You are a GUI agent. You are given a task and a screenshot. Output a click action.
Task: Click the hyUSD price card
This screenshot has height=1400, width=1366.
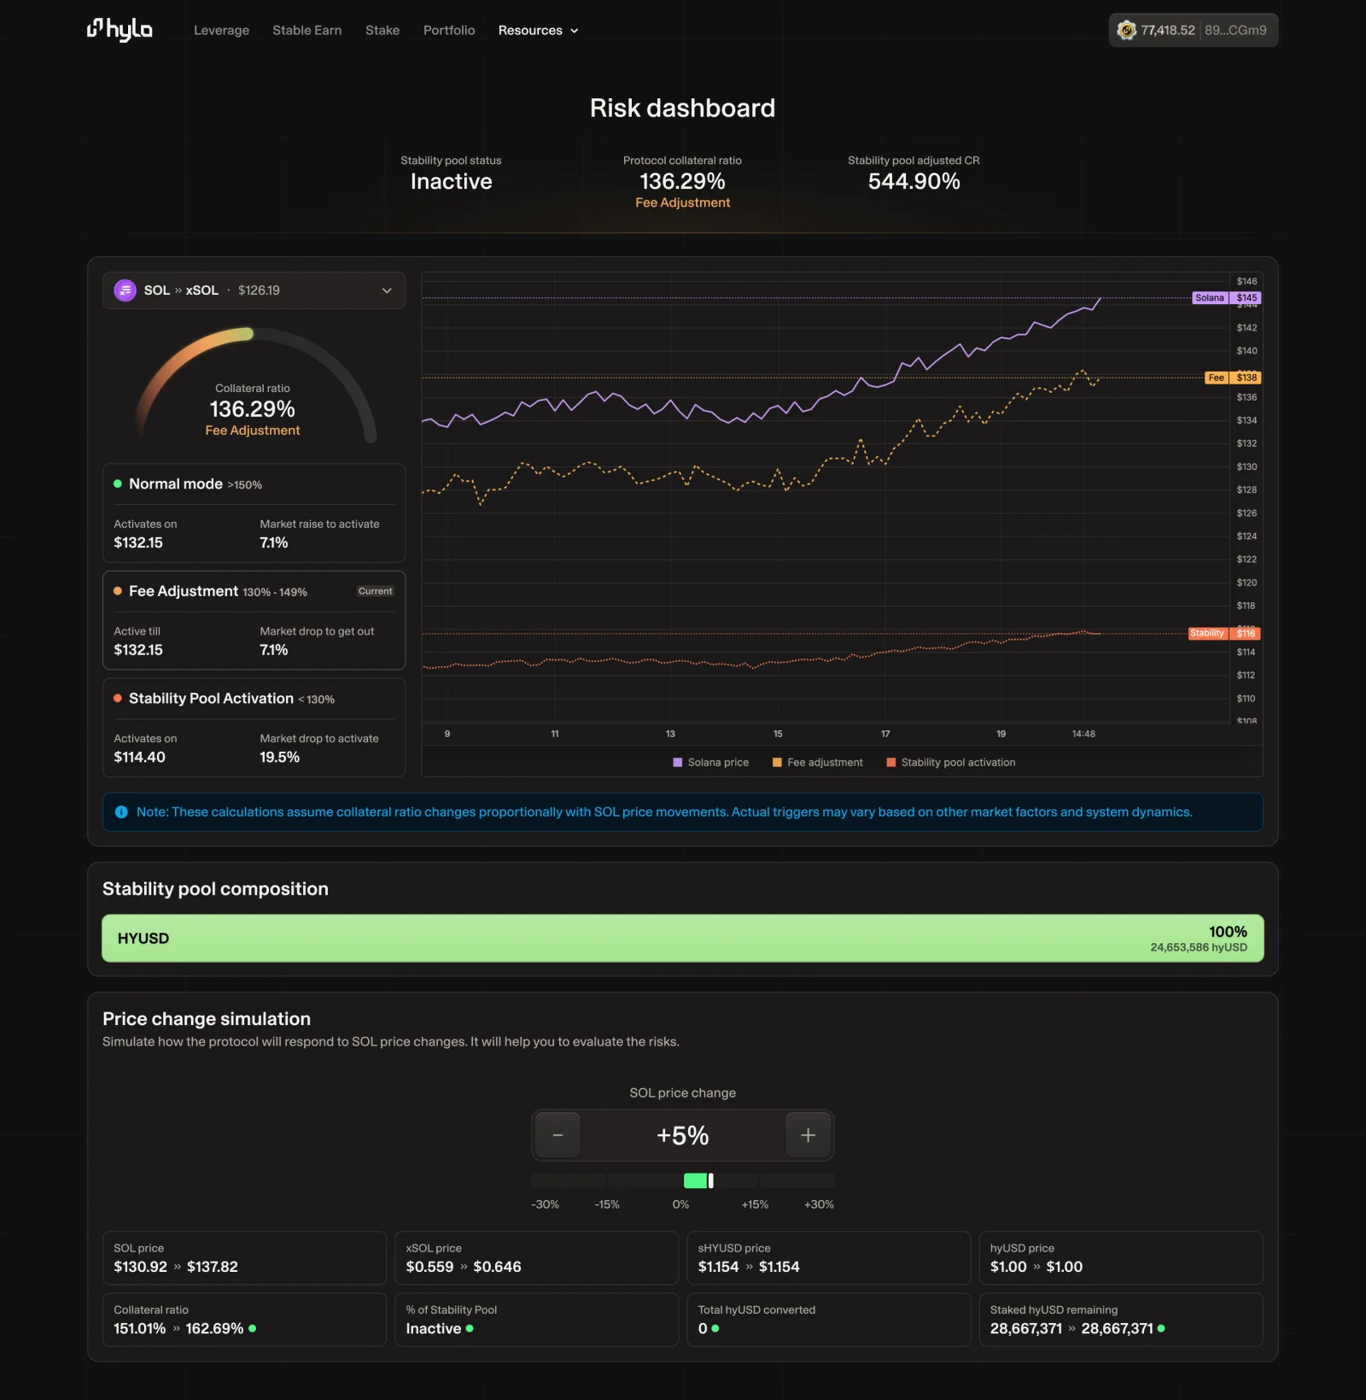(x=1120, y=1257)
